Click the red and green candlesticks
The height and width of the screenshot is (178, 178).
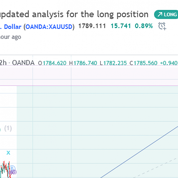(5, 169)
